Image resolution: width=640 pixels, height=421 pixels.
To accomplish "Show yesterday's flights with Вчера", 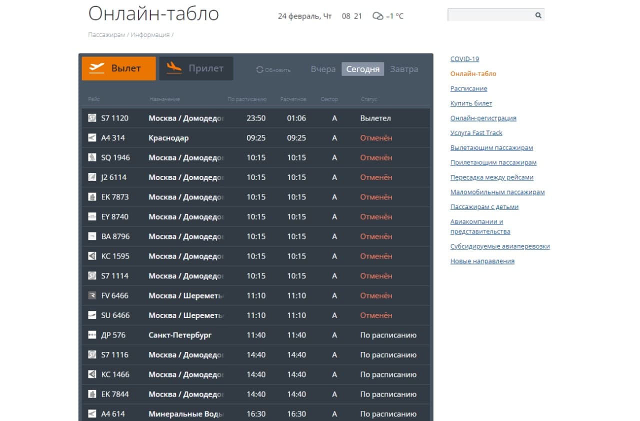I will 323,69.
